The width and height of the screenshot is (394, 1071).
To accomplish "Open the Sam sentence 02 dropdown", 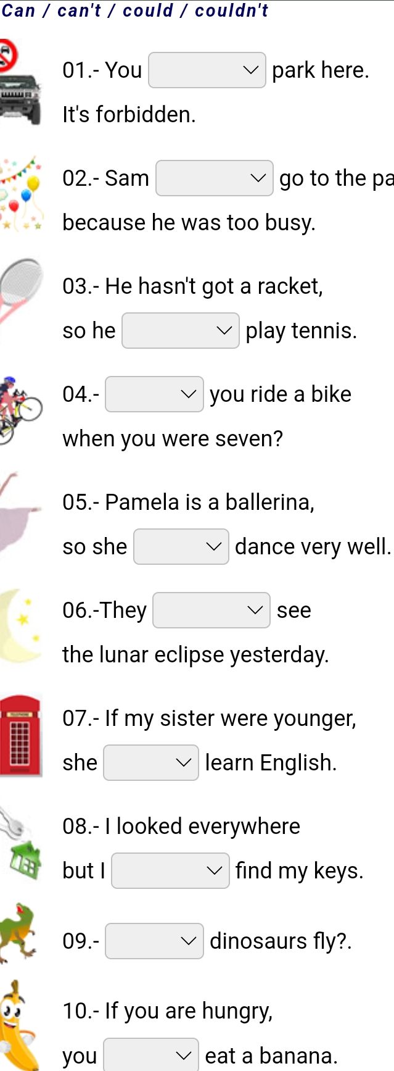I will (215, 178).
